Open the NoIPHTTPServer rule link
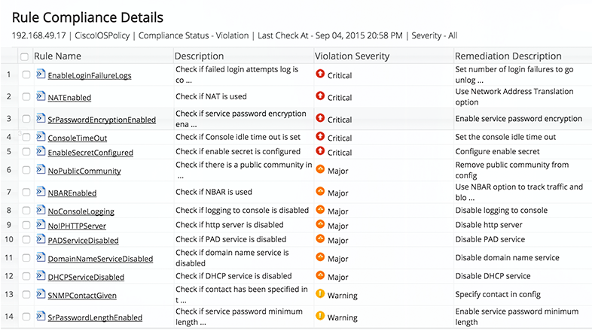 click(x=77, y=226)
